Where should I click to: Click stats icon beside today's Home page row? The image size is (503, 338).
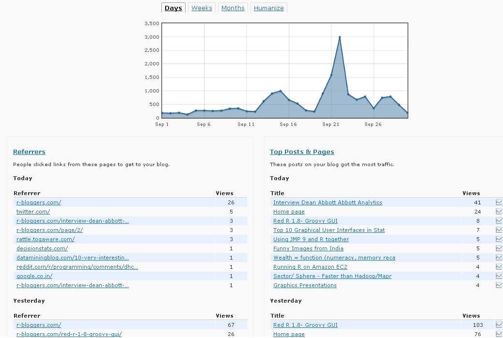(499, 212)
